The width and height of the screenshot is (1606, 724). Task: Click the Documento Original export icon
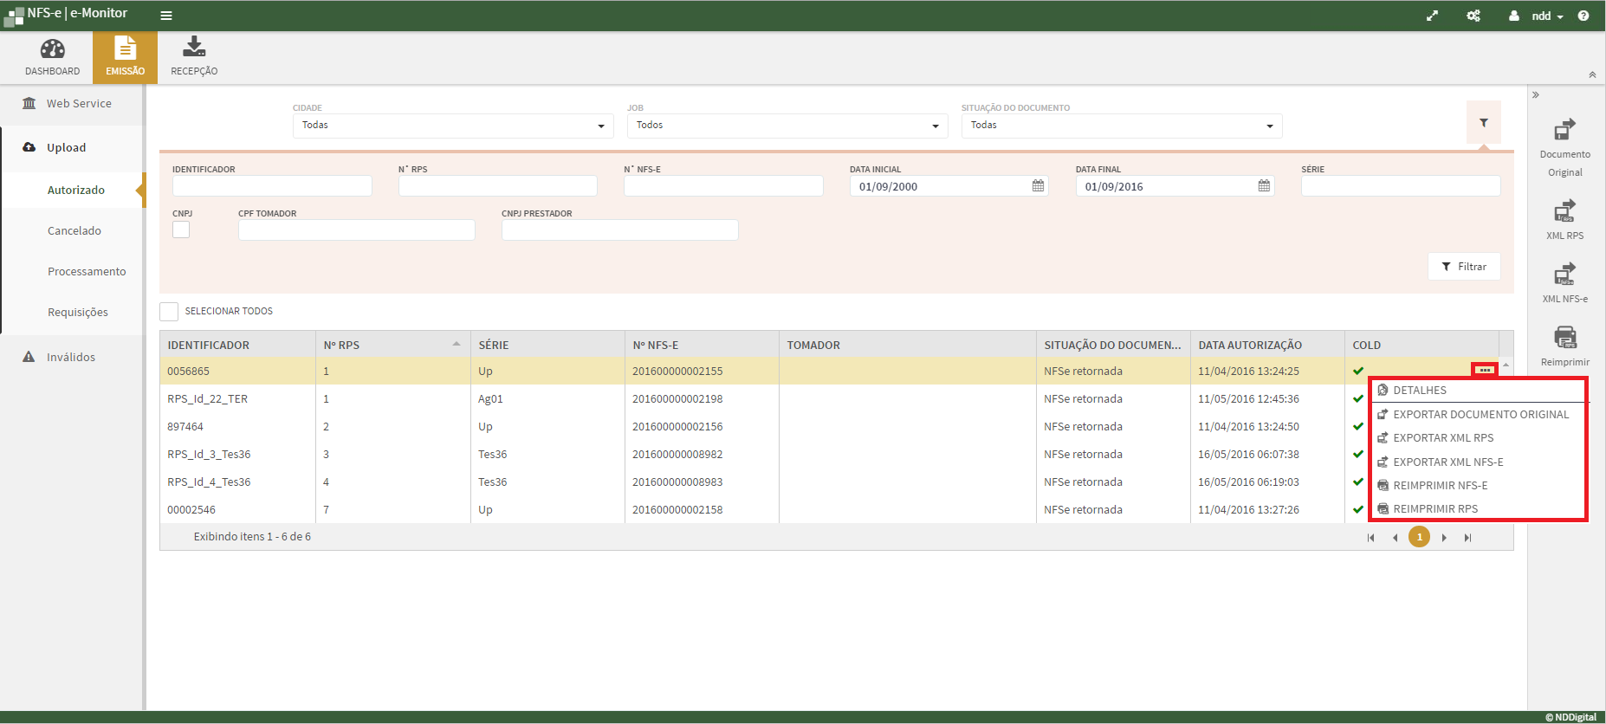pyautogui.click(x=1564, y=131)
